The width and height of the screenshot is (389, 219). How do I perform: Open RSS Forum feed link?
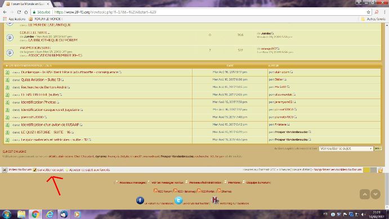(164, 191)
